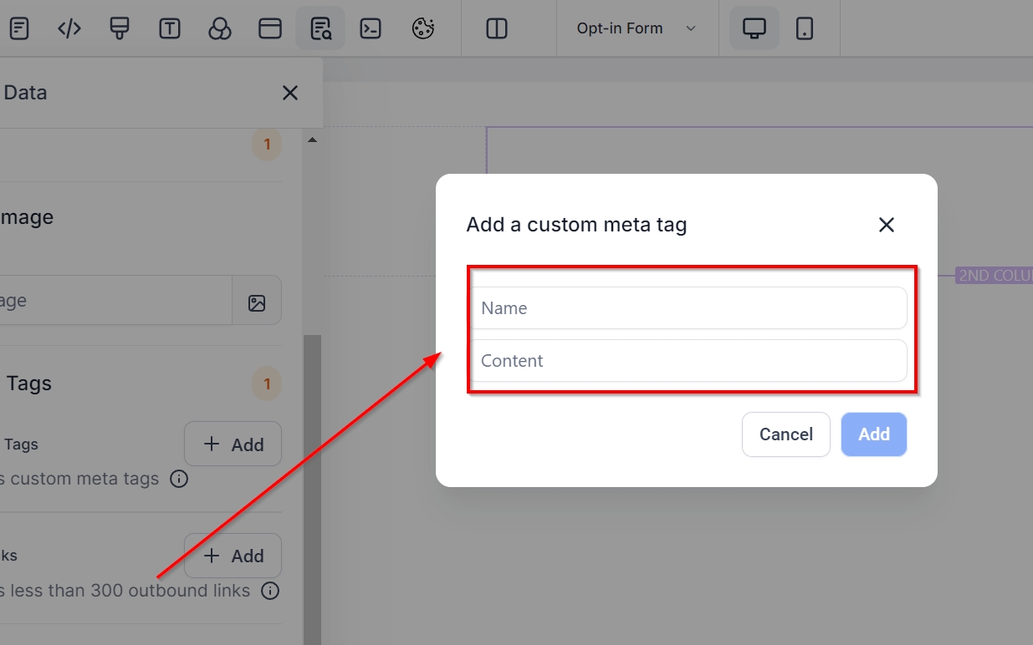Click the code brackets icon in toolbar
The width and height of the screenshot is (1033, 645).
point(69,28)
